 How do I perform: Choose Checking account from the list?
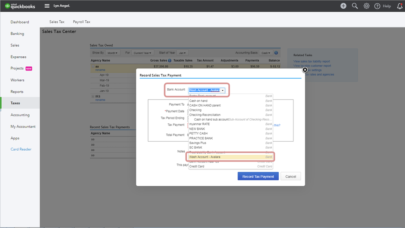231,110
